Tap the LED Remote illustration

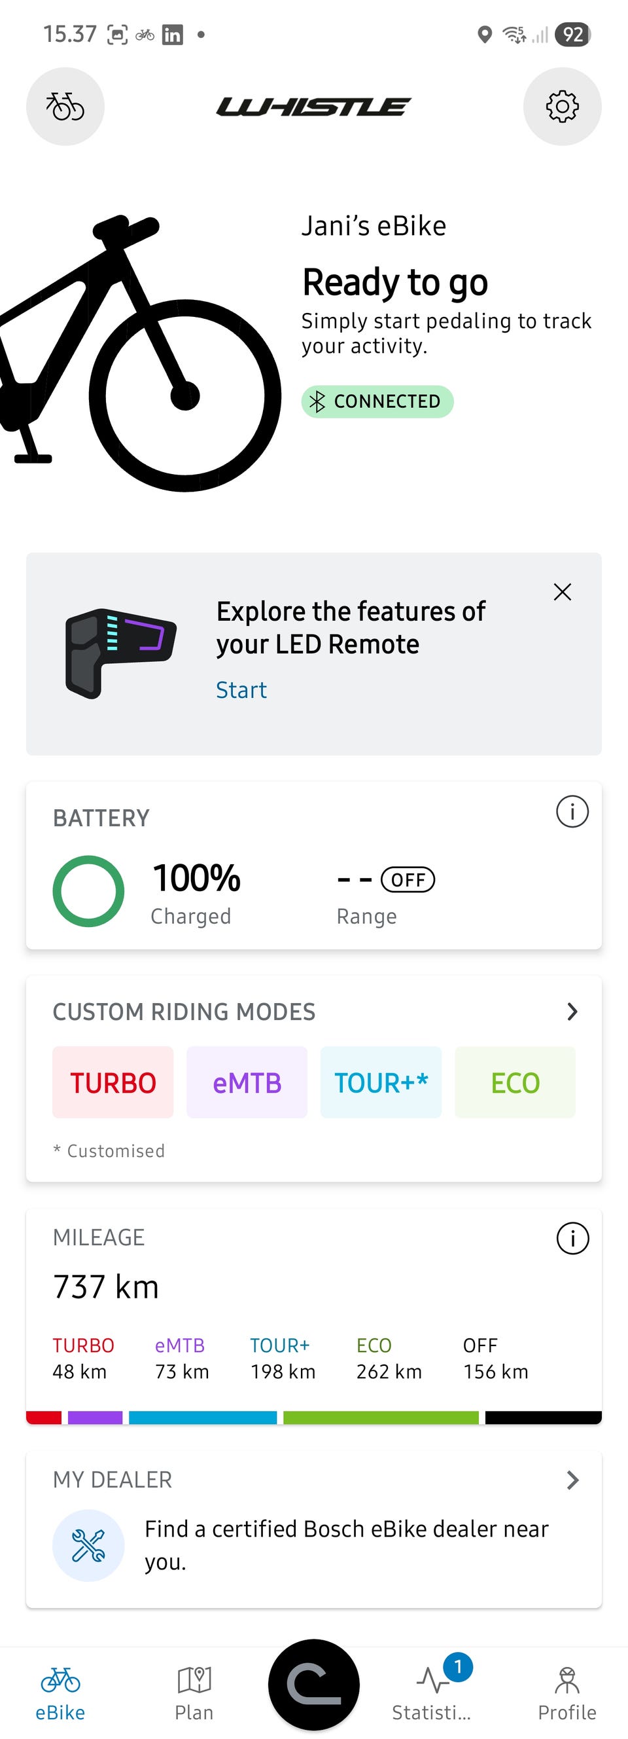coord(120,653)
